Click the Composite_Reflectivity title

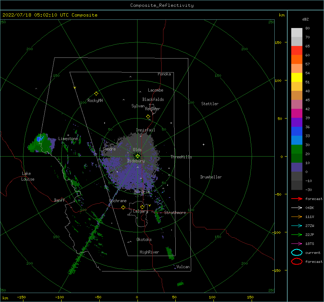[162, 5]
